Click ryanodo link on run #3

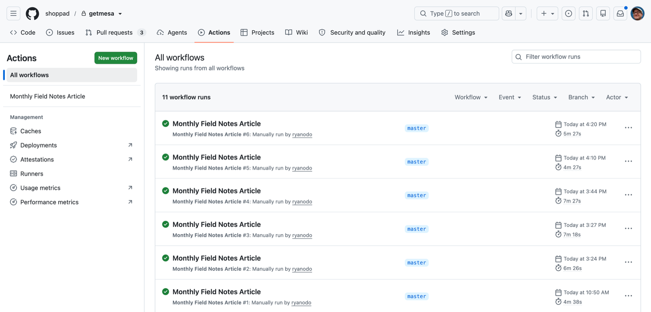[302, 235]
